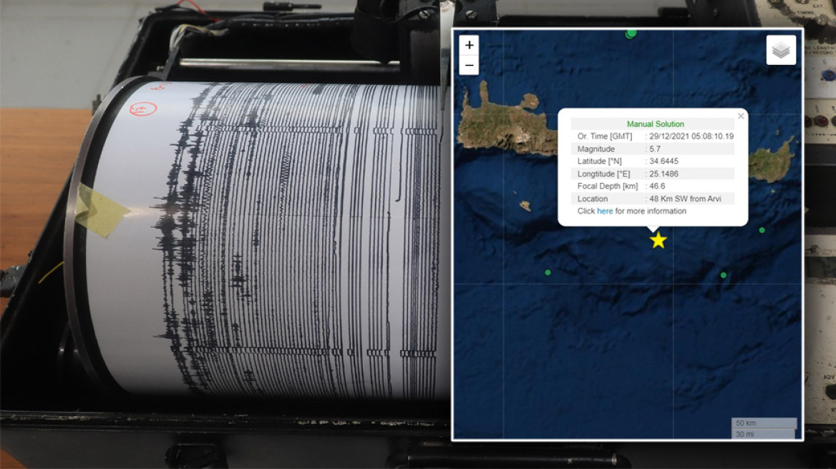Select the origin time value 29/12/2021 05:08:10.19
Viewport: 836px width, 469px height.
click(691, 136)
